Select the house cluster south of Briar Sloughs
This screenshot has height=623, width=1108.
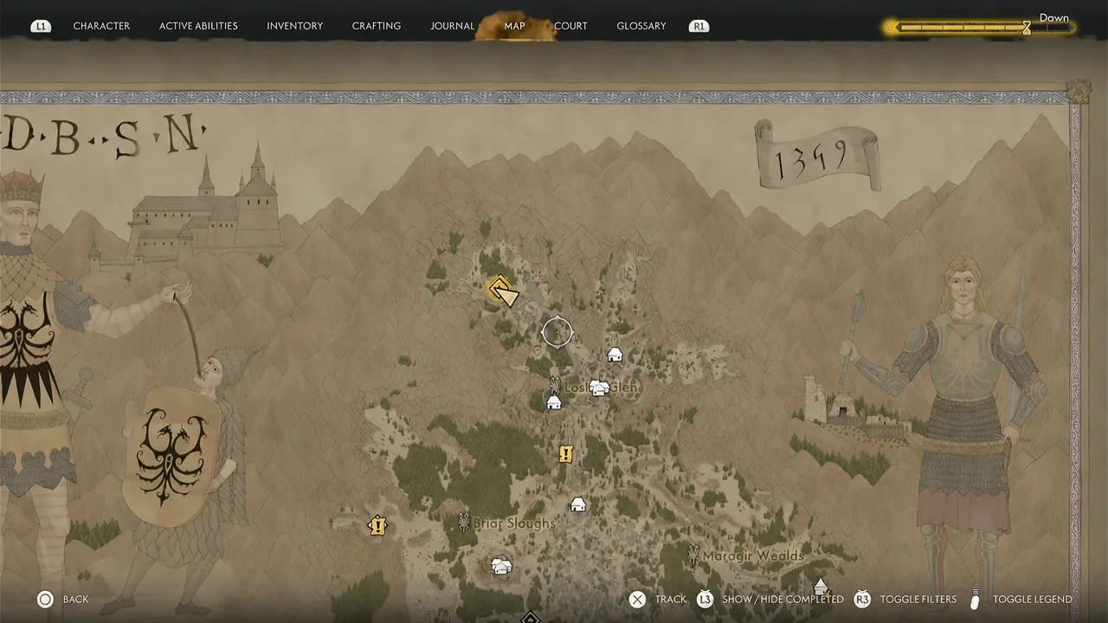(501, 567)
